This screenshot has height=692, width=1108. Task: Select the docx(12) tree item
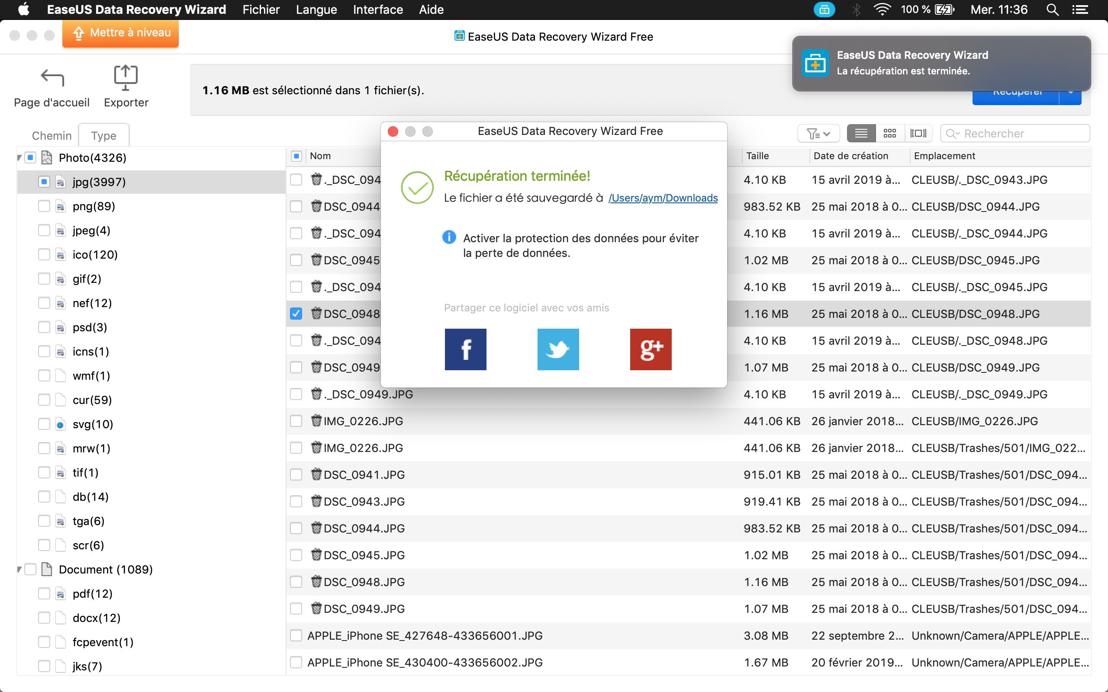coord(97,618)
